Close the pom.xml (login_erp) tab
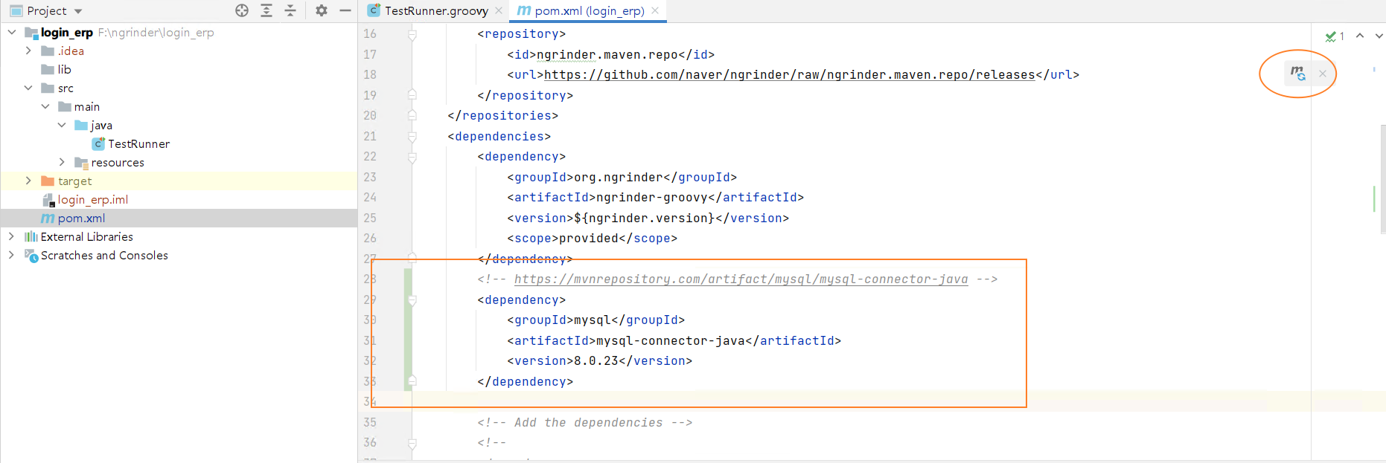 coord(655,10)
